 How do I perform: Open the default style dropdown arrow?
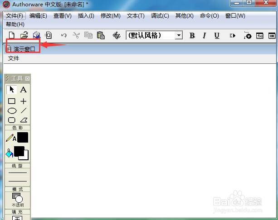coord(179,35)
